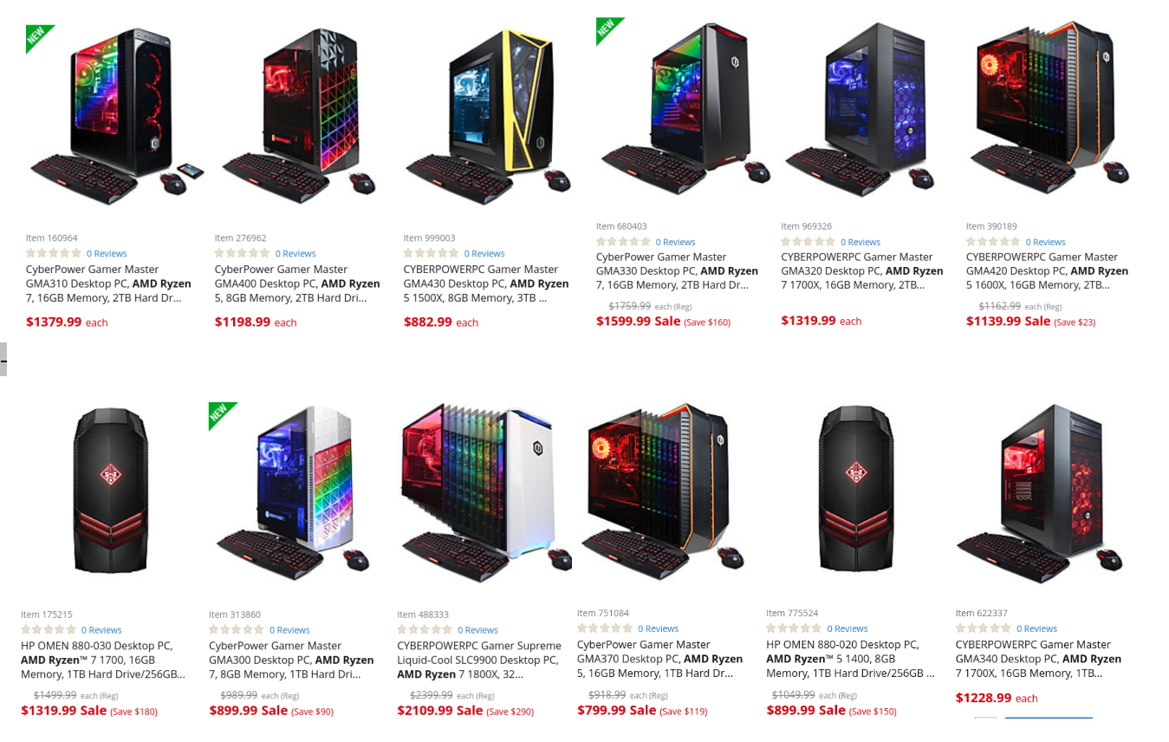Click star rating for item 751084
The image size is (1169, 742).
604,628
